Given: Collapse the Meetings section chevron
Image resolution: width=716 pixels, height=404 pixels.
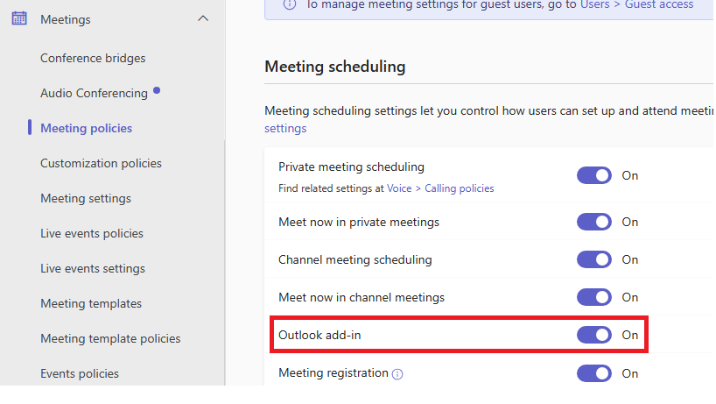Looking at the screenshot, I should pyautogui.click(x=203, y=18).
